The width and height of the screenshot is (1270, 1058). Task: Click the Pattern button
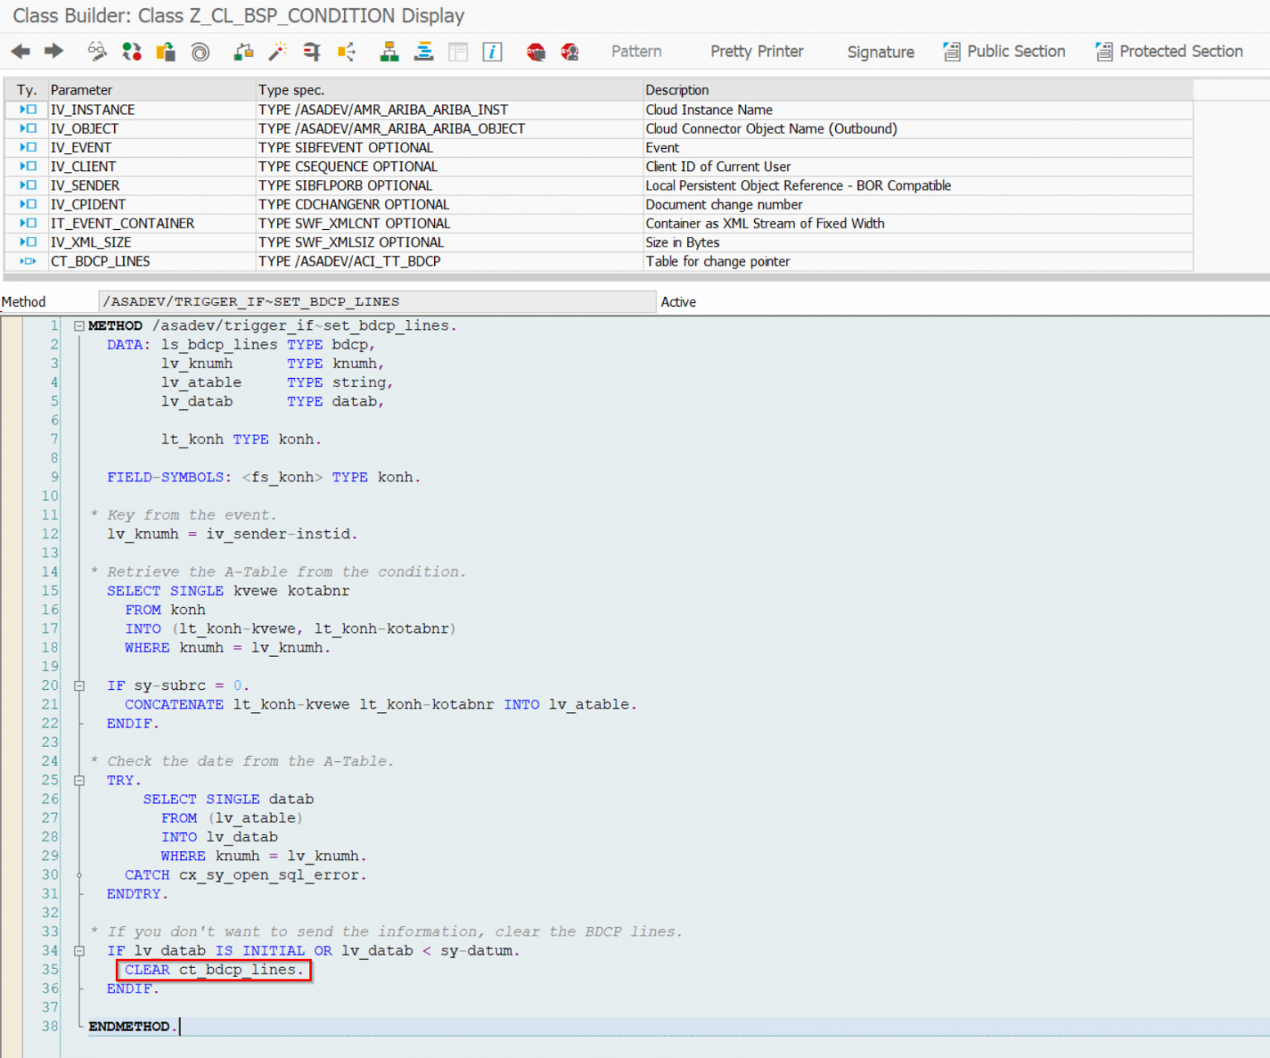636,51
